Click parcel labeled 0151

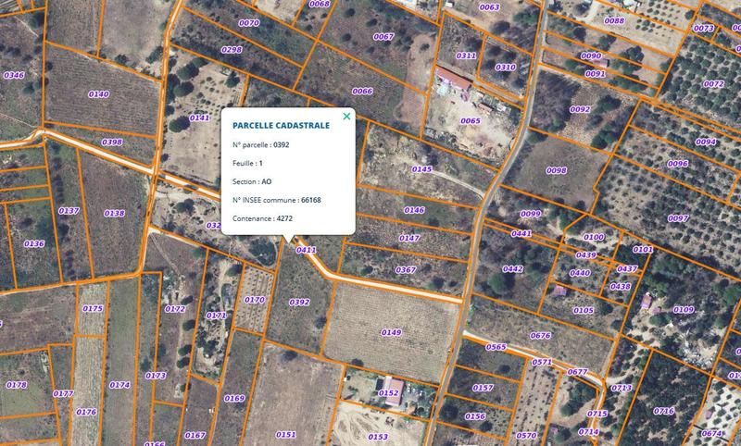[285, 435]
